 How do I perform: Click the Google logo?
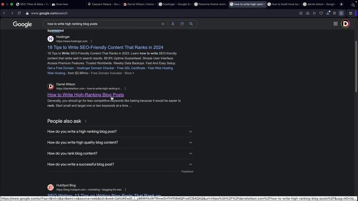coord(22,24)
